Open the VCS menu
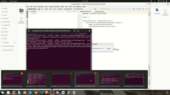The image size is (170, 95). [x=74, y=7]
